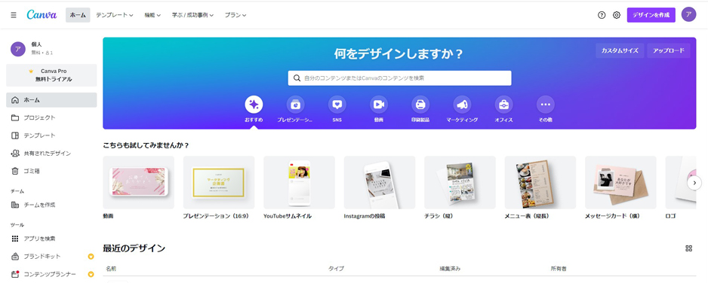Image resolution: width=708 pixels, height=283 pixels.
Task: Open 共有されたデザイン in the sidebar
Action: [x=51, y=154]
